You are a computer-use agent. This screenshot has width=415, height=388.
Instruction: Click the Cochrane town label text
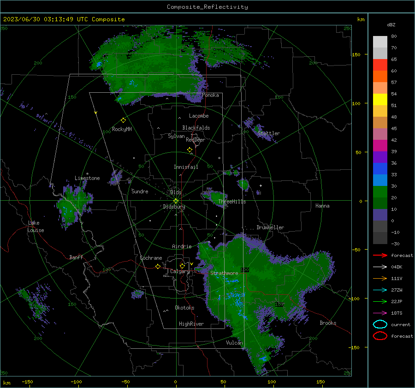pos(151,258)
